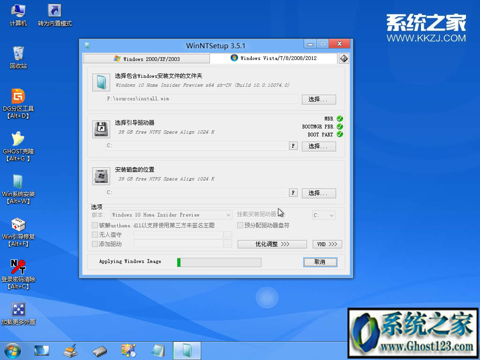Expand the VHD >>> options

[327, 244]
